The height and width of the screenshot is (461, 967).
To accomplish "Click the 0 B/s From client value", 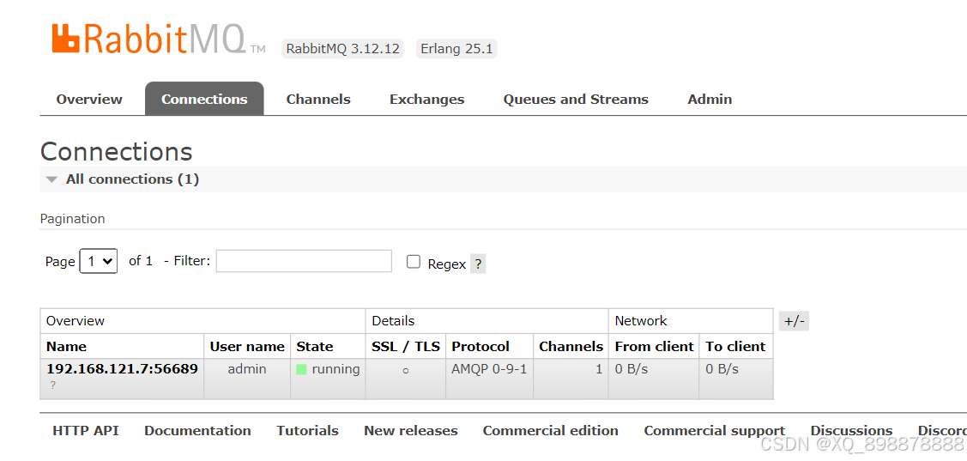I will tap(632, 369).
